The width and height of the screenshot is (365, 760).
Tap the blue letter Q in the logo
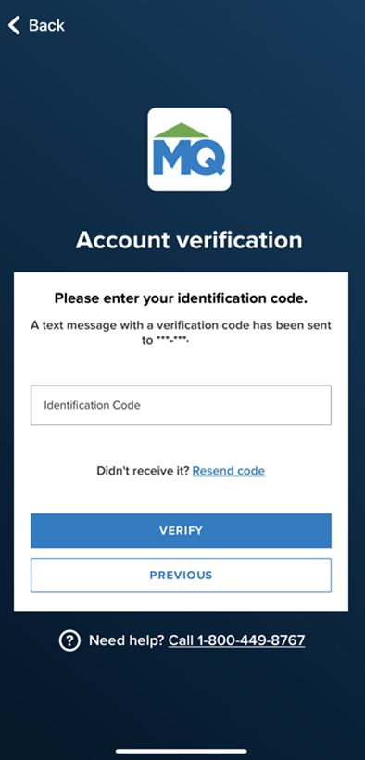point(207,157)
